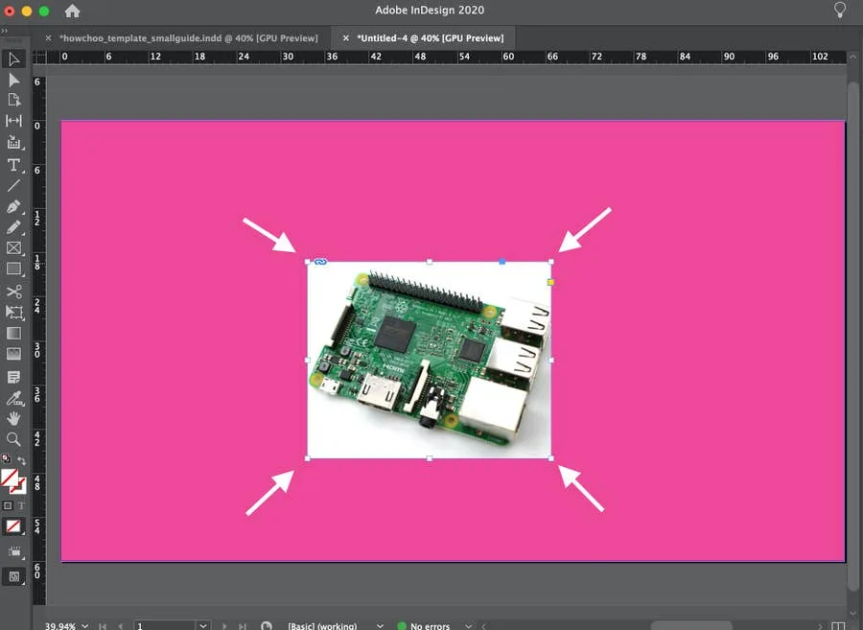The image size is (863, 630).
Task: Toggle formatting affects text
Action: 21,505
